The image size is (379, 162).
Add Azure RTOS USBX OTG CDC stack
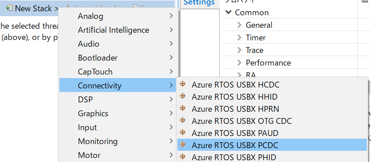click(272, 121)
